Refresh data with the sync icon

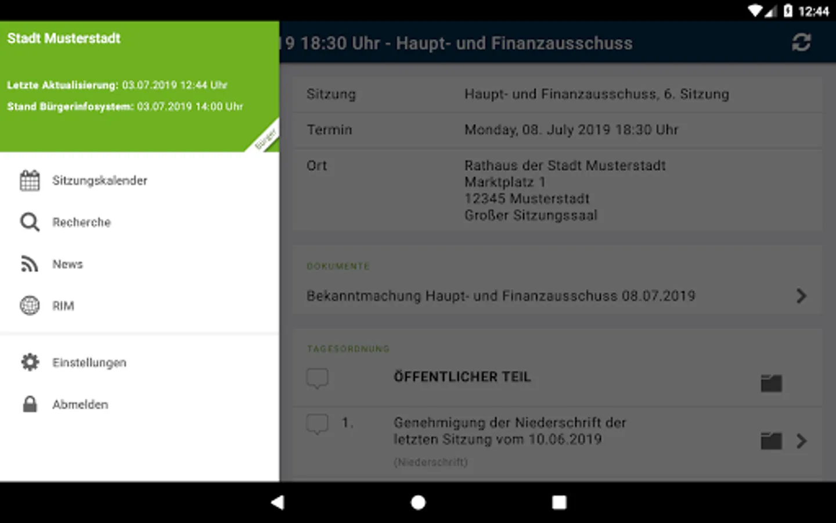801,42
